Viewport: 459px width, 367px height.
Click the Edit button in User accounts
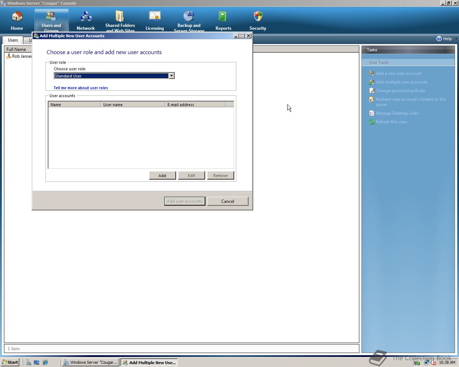pyautogui.click(x=191, y=176)
